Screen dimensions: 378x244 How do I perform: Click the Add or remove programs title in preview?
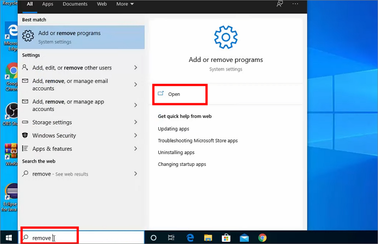coord(226,60)
